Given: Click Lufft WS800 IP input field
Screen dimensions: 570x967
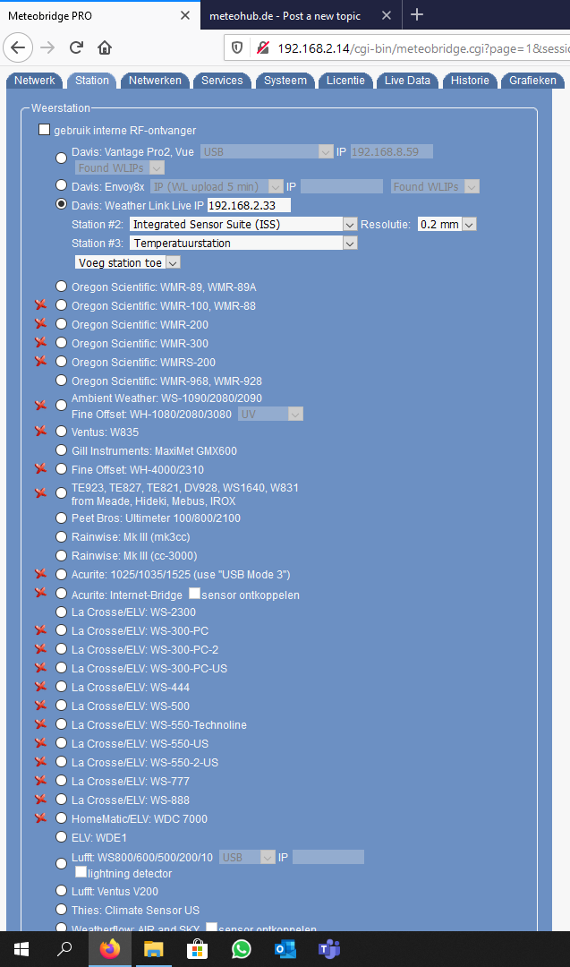Looking at the screenshot, I should (328, 857).
